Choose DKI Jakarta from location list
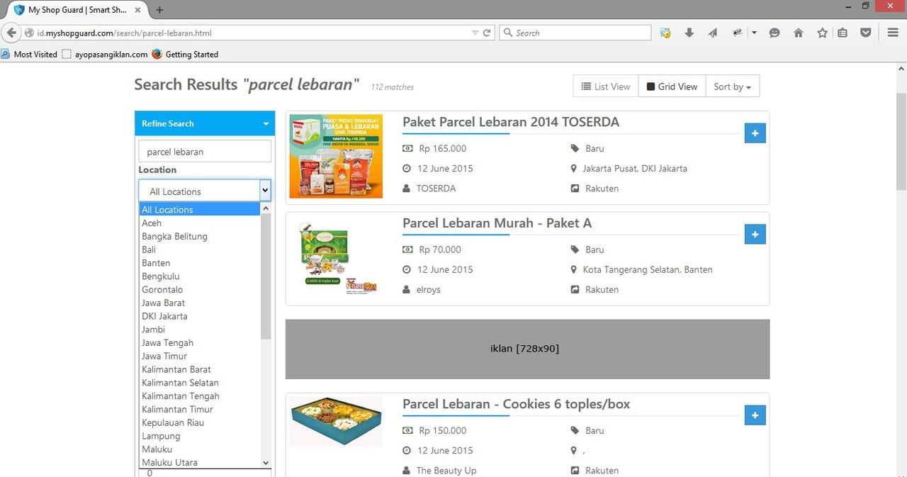Viewport: 907px width, 477px height. click(200, 316)
